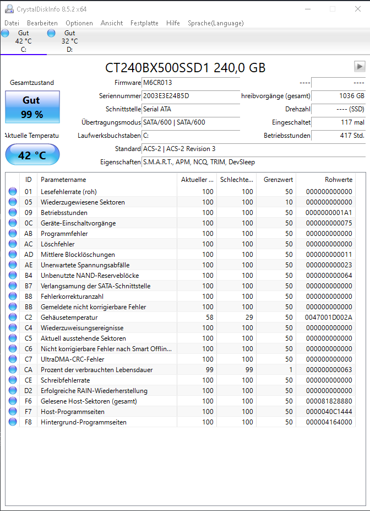Viewport: 370px width, 511px height.
Task: Click status orb for Prozent der verbrauchten Lebensdauer
Action: point(13,369)
